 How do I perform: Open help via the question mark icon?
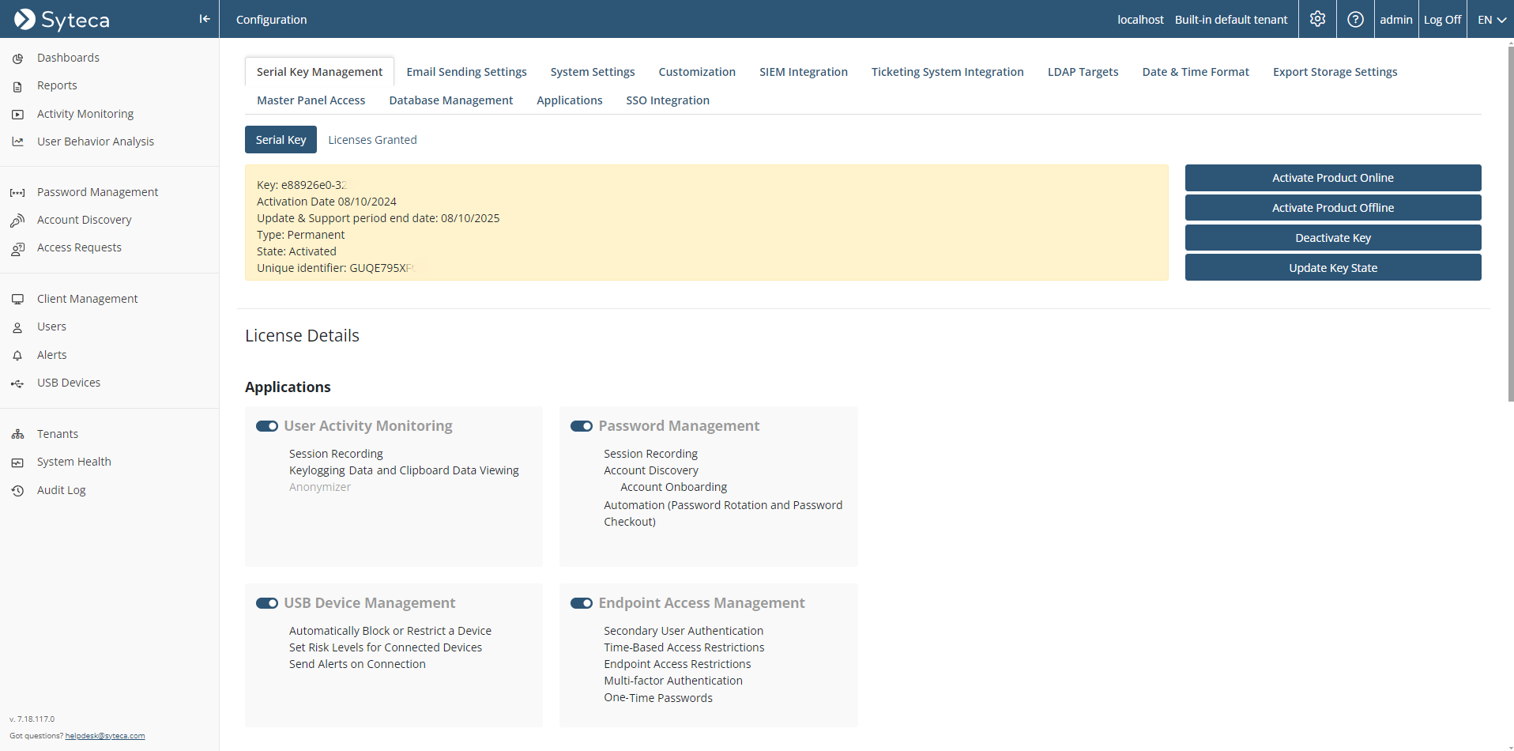pyautogui.click(x=1355, y=19)
